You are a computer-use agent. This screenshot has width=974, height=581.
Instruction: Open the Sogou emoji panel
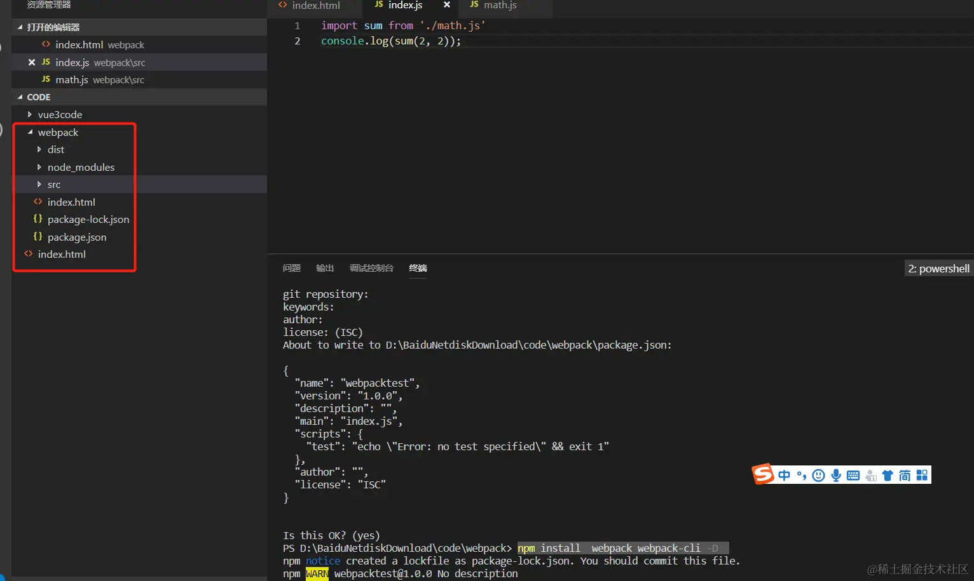(819, 475)
